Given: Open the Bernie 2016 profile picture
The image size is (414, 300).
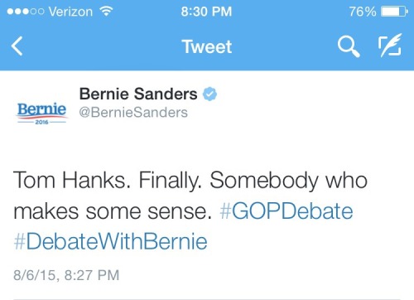Looking at the screenshot, I should pyautogui.click(x=41, y=113).
